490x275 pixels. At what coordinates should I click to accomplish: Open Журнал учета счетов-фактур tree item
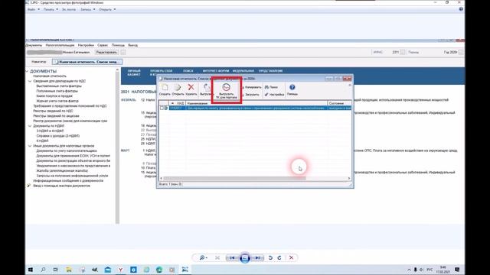(x=57, y=101)
